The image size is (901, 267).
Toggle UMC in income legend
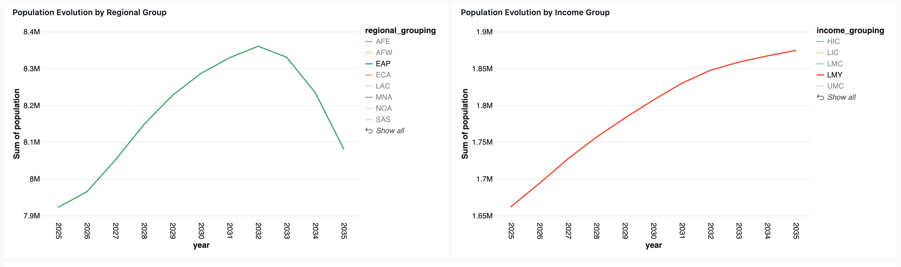click(835, 86)
